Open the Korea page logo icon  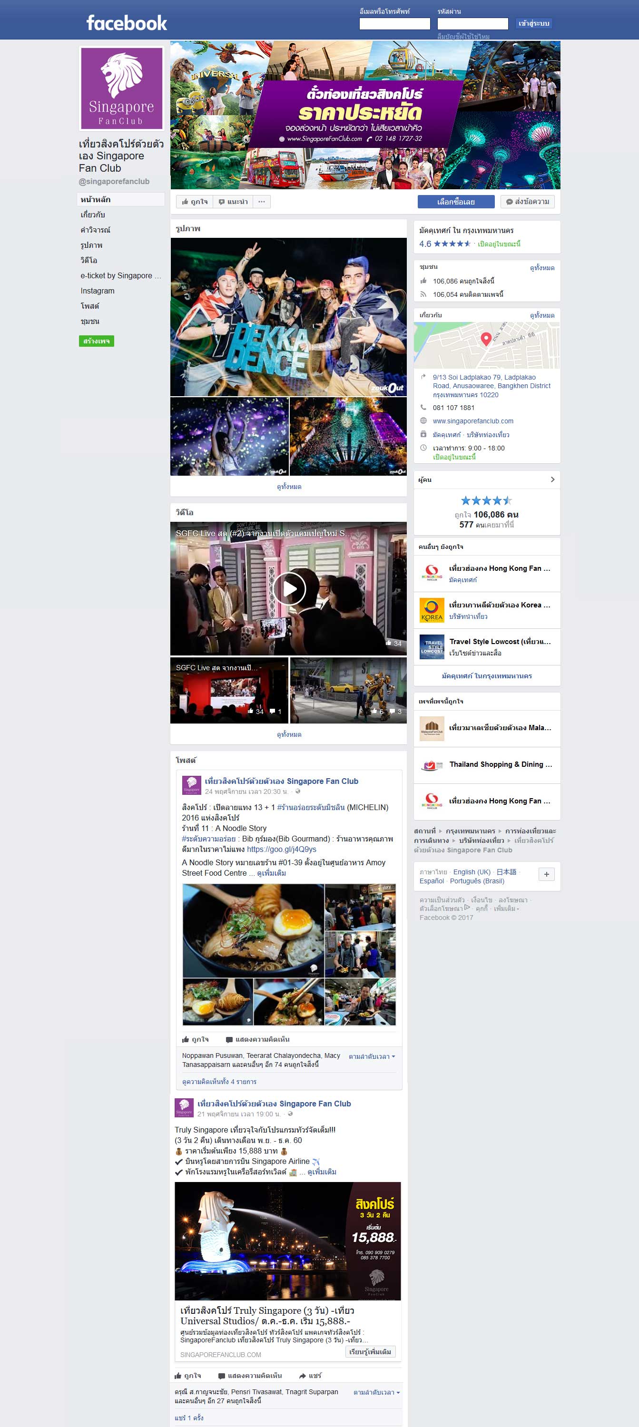[x=432, y=610]
